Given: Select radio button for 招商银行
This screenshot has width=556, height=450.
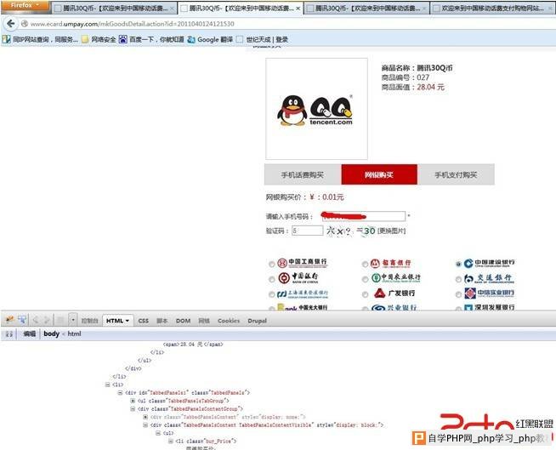Looking at the screenshot, I should 365,264.
